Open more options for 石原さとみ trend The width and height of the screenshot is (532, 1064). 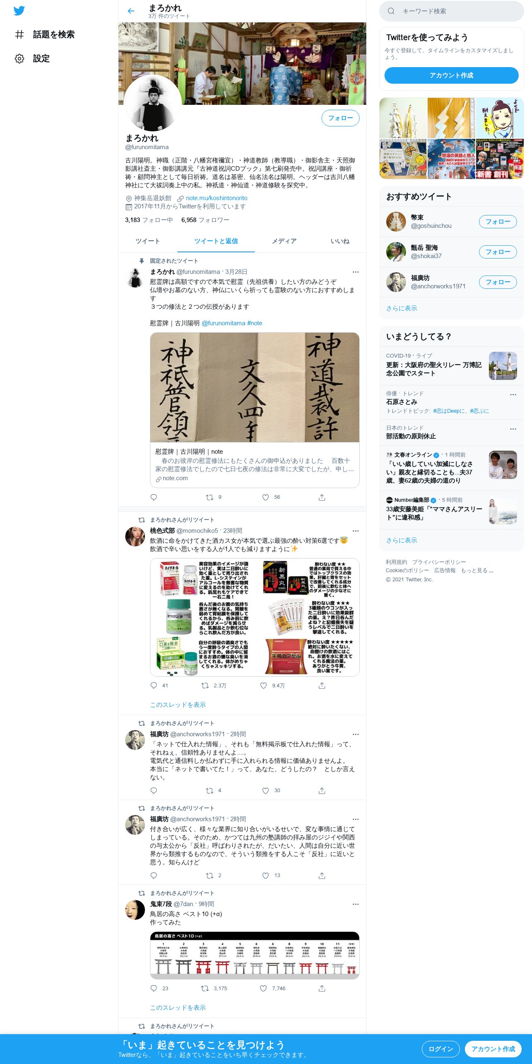pyautogui.click(x=513, y=394)
